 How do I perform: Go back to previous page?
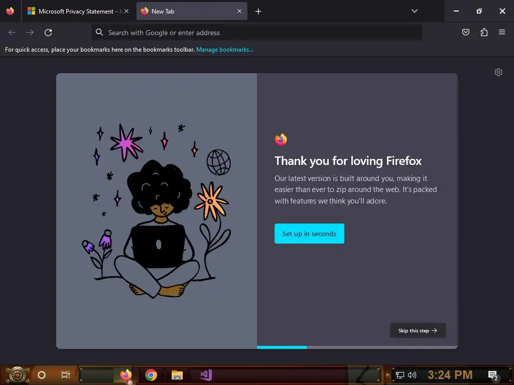[x=12, y=33]
